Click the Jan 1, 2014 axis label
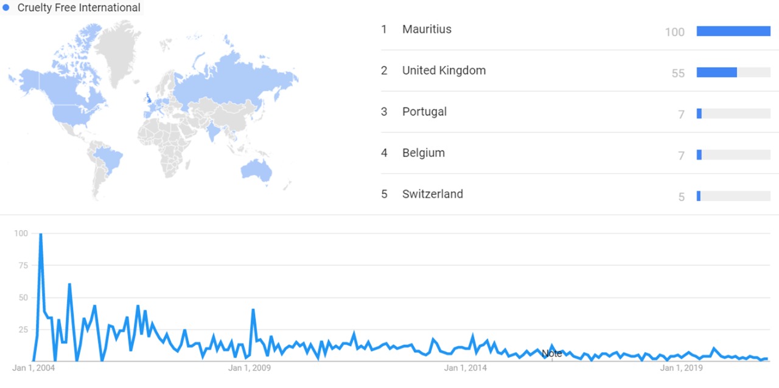The image size is (779, 388). point(466,368)
